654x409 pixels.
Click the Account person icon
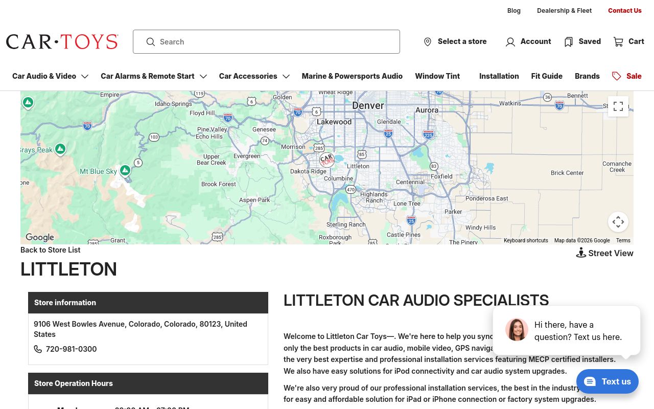coord(510,42)
